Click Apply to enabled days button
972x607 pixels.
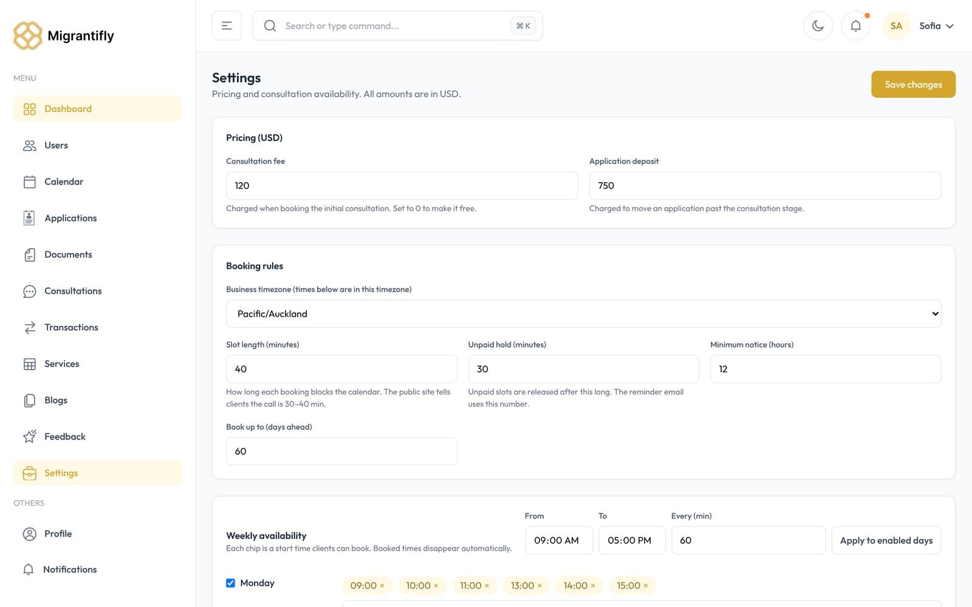click(886, 540)
